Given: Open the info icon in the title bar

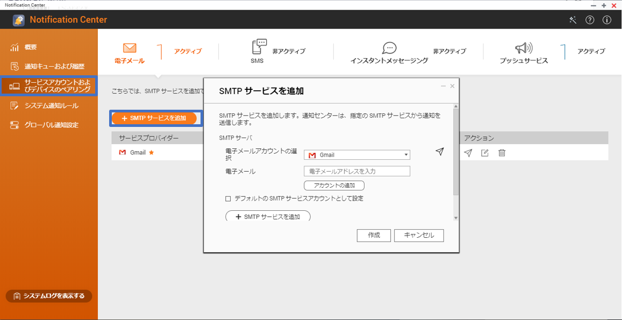Looking at the screenshot, I should (x=607, y=20).
